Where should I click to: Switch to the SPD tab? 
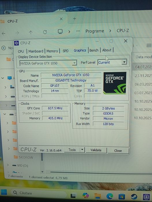click(65, 51)
